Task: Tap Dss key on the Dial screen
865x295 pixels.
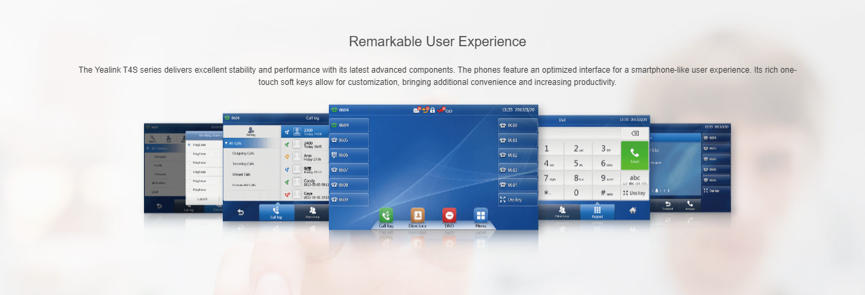Action: 635,193
